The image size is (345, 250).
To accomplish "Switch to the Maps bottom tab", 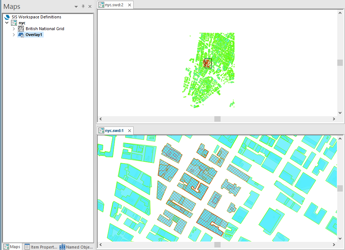I will click(x=12, y=247).
